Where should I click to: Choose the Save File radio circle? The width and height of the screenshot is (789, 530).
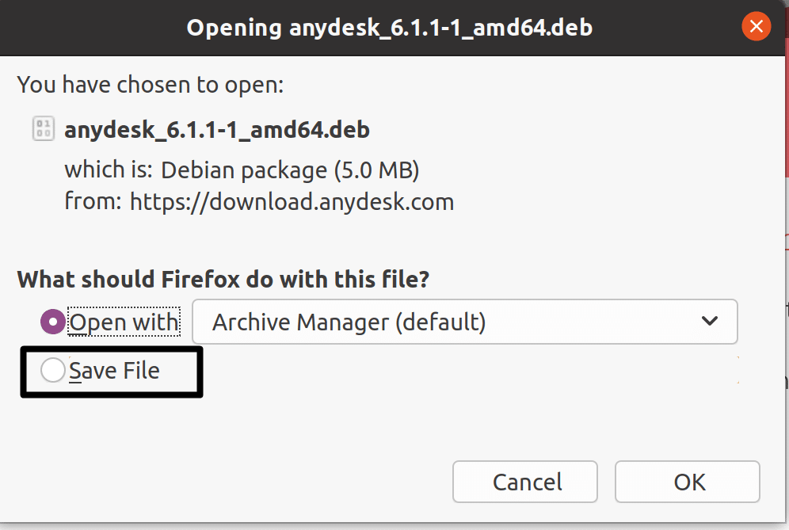point(52,370)
